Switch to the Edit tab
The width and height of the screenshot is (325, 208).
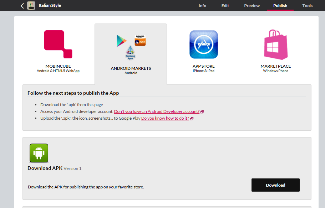click(225, 6)
